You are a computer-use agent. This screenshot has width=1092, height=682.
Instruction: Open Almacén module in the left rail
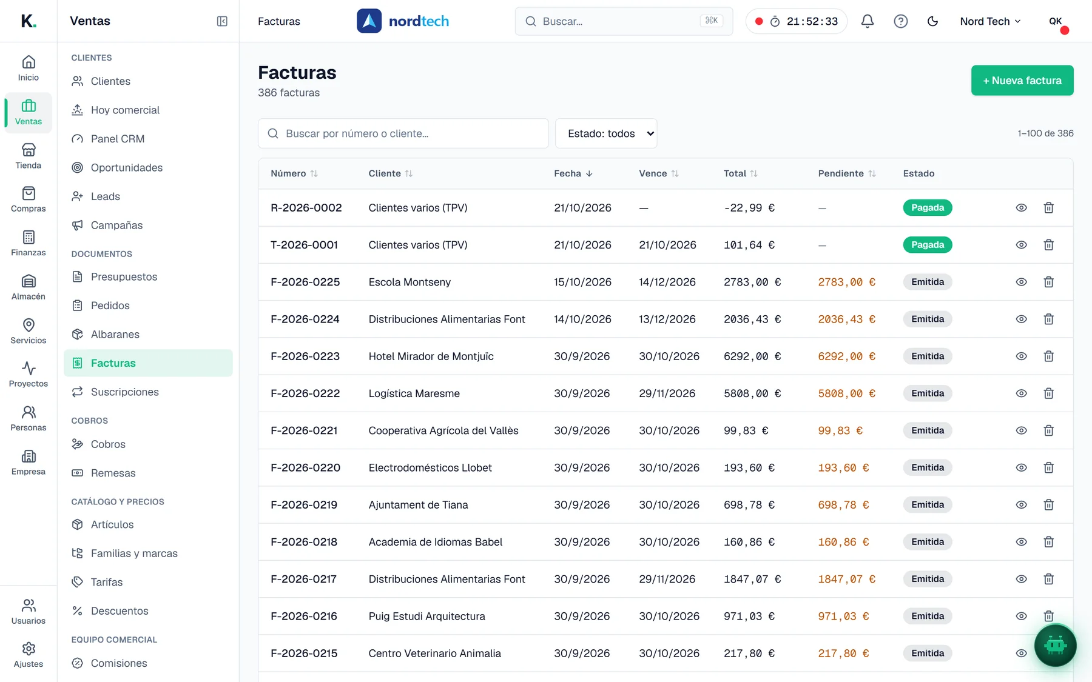click(x=29, y=288)
